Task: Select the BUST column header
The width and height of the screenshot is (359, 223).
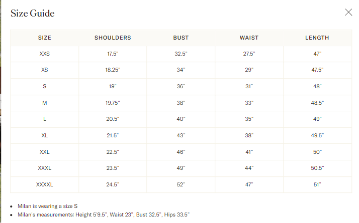Action: [181, 38]
